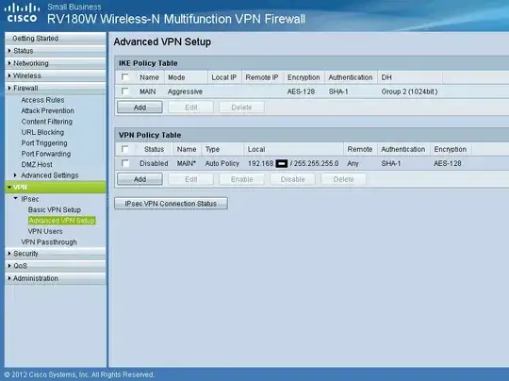Click the 255.255.255.0 subnet text
Viewport: 509px width, 381px height.
(316, 163)
